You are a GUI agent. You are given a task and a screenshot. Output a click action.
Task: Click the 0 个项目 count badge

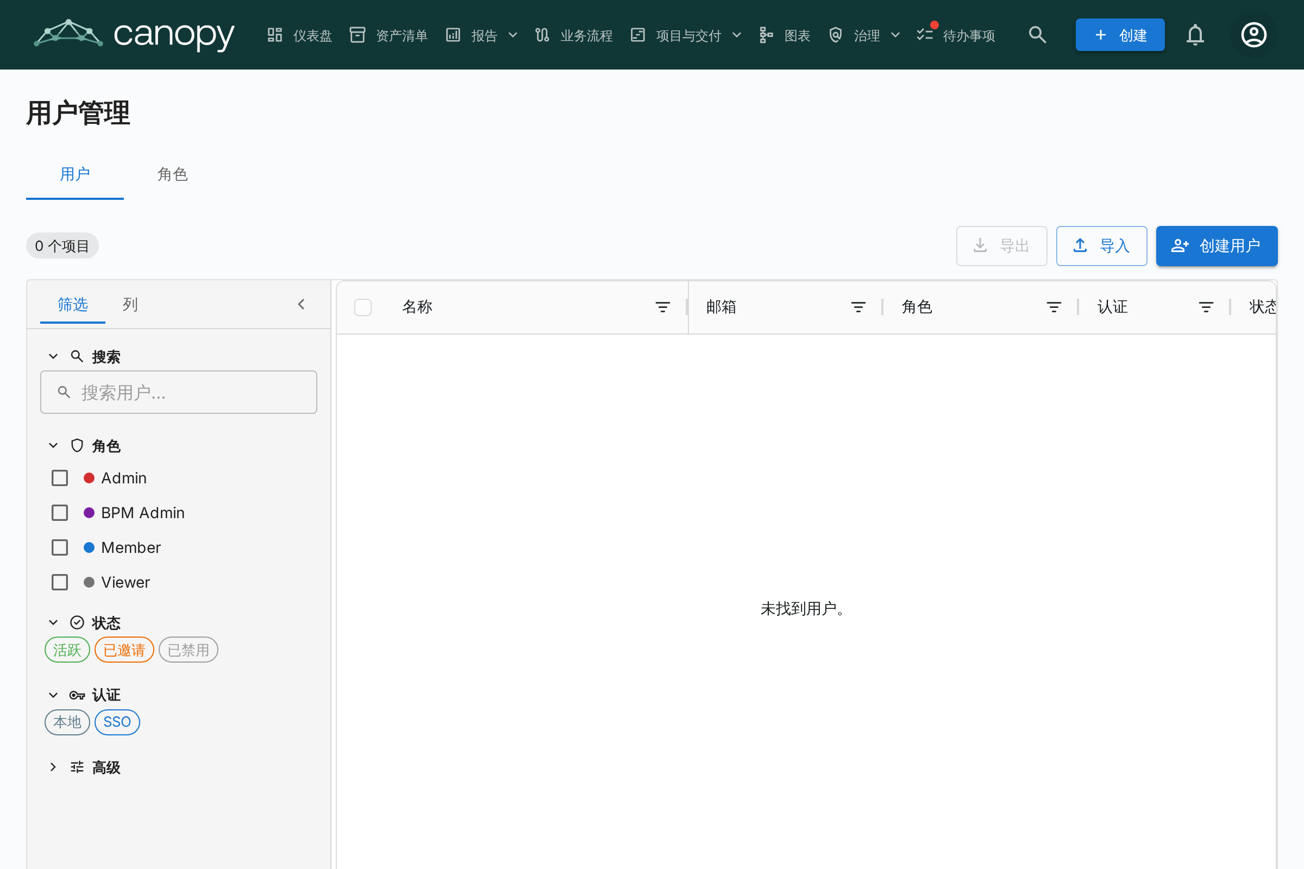(62, 245)
